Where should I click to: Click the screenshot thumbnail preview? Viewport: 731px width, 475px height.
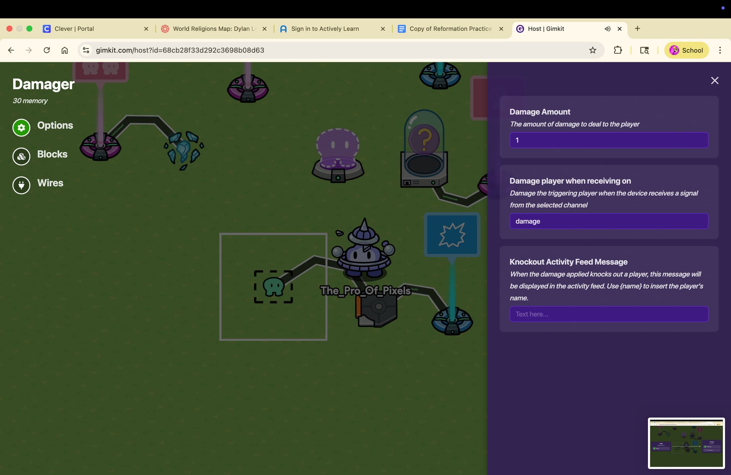686,443
